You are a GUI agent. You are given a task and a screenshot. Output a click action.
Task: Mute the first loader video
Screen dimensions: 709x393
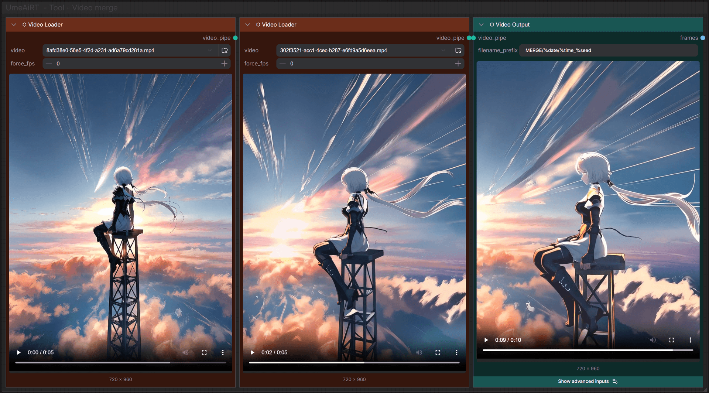coord(185,352)
